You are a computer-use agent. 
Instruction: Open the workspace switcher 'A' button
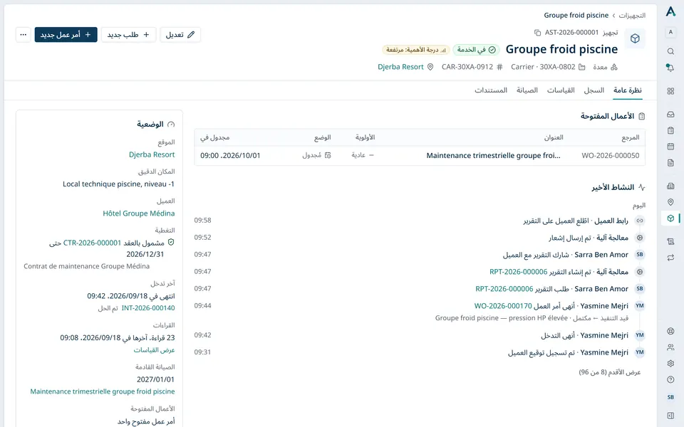pyautogui.click(x=670, y=32)
